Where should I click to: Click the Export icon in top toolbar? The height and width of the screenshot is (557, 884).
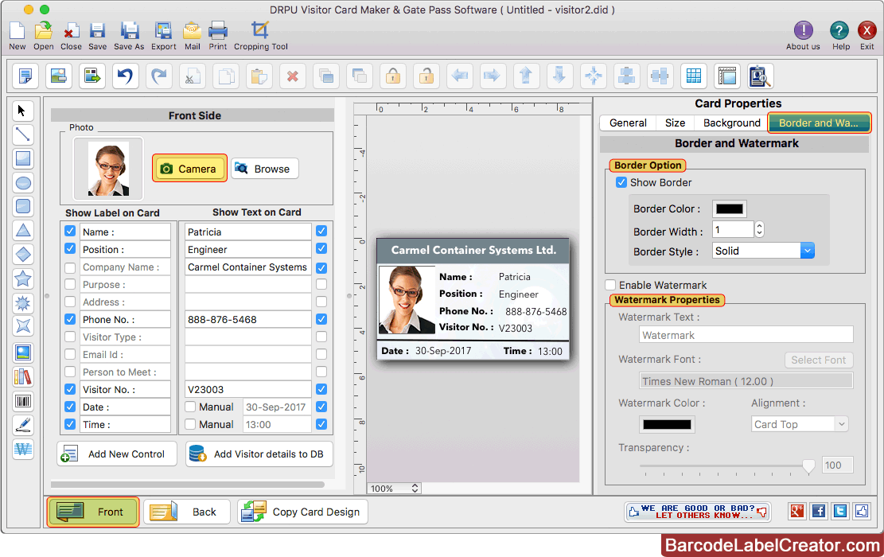click(x=163, y=36)
